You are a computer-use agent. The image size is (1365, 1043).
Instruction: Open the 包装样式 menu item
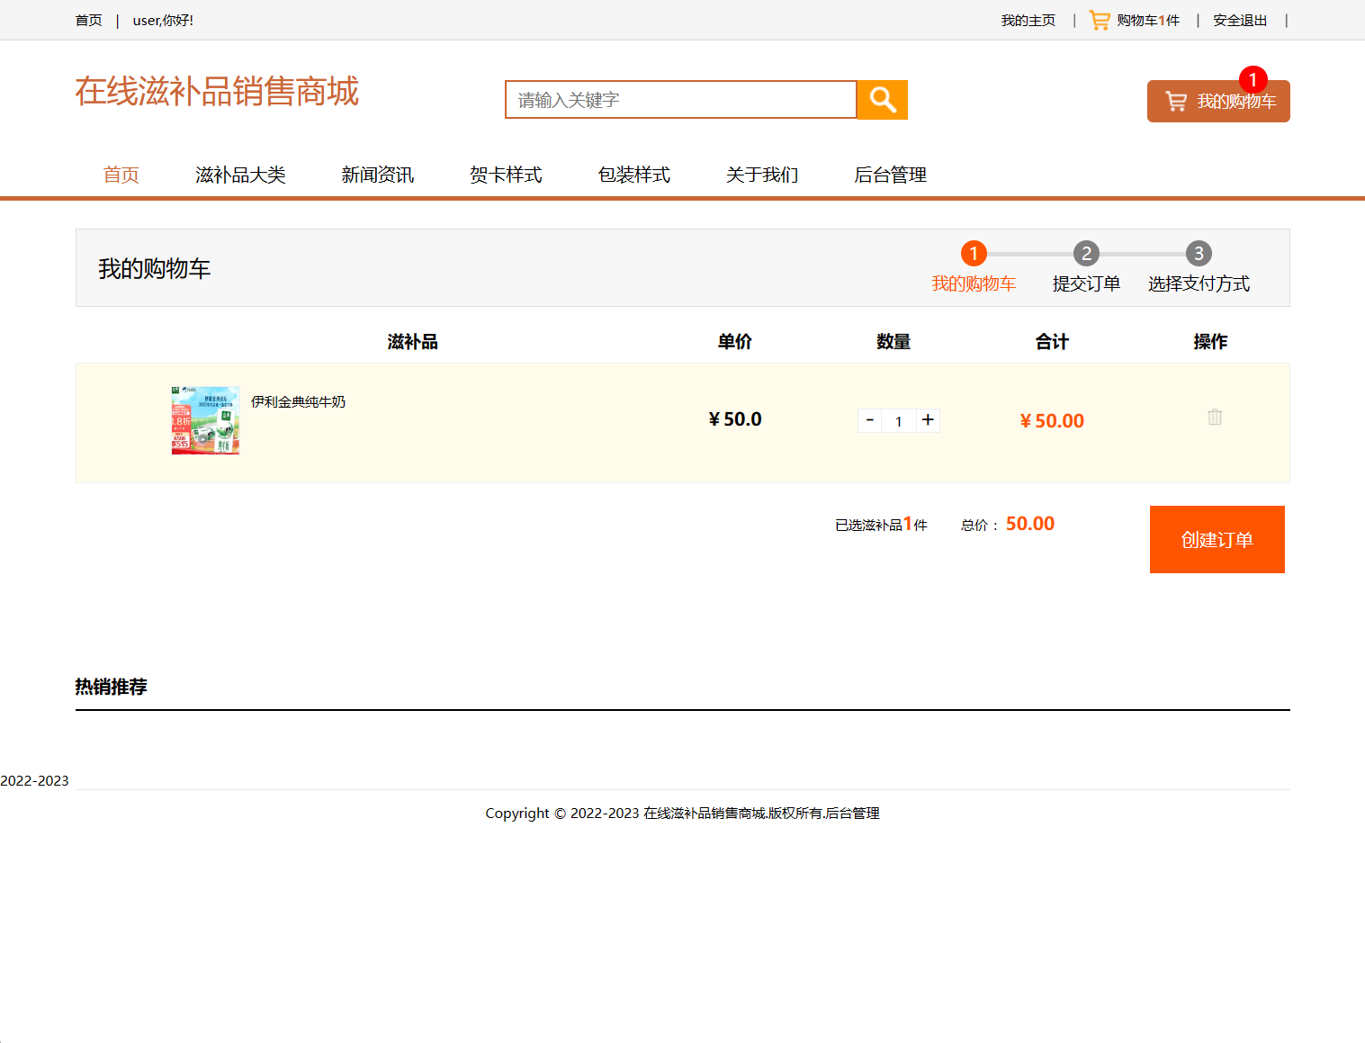pyautogui.click(x=633, y=175)
